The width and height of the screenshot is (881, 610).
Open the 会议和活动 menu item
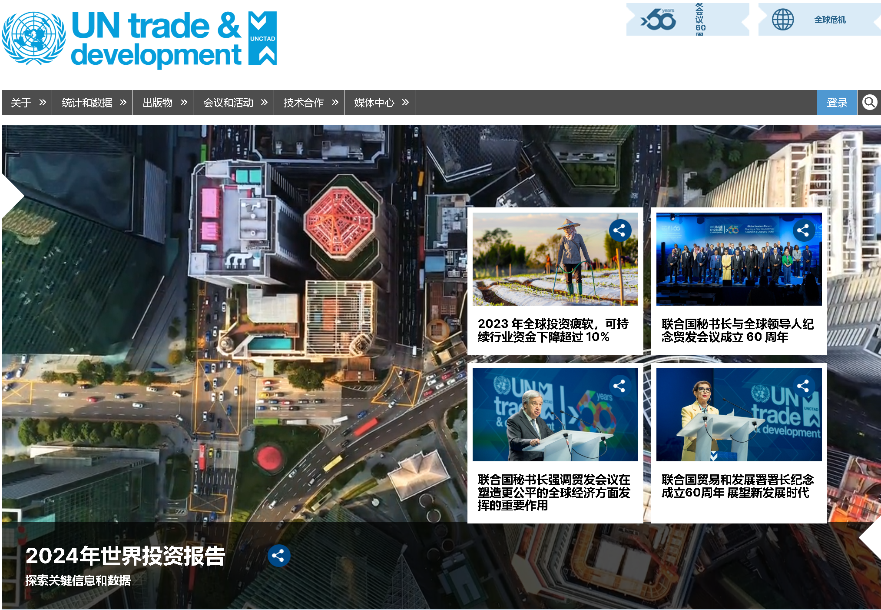pos(234,103)
